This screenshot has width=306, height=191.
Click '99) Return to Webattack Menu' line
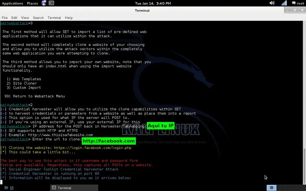pyautogui.click(x=34, y=96)
